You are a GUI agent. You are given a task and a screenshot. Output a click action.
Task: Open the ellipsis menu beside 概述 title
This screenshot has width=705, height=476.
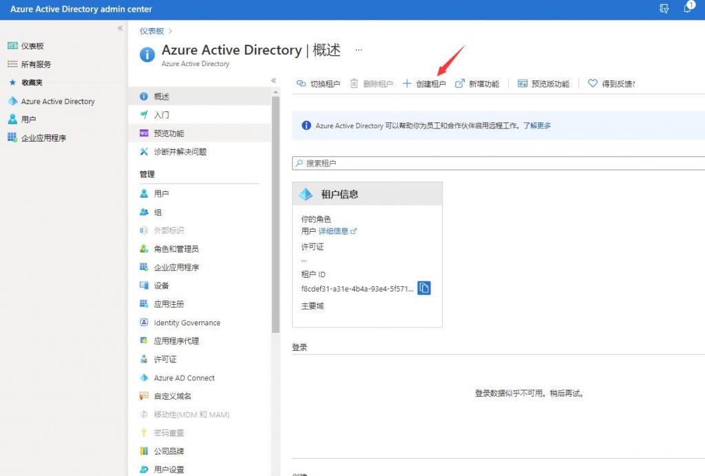(x=358, y=50)
